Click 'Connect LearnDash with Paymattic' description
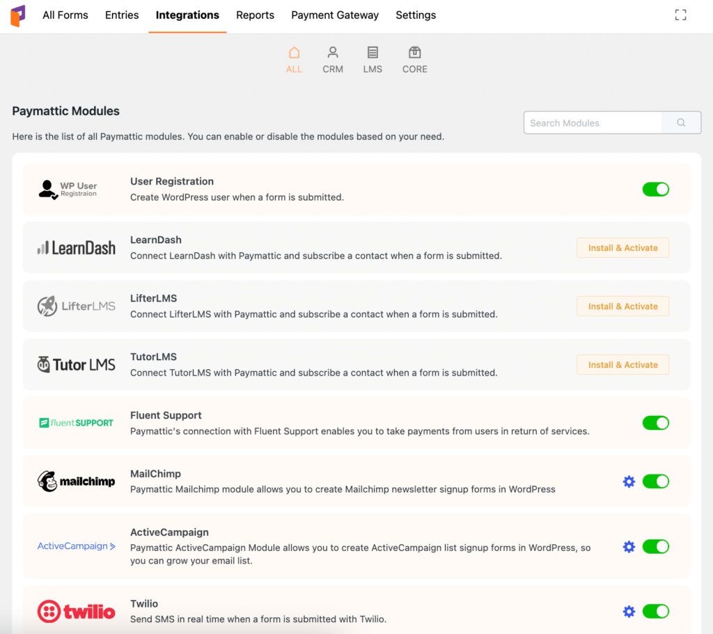This screenshot has height=634, width=713. coord(316,256)
